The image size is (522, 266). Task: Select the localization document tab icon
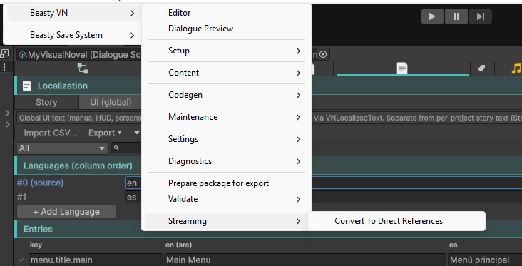402,68
